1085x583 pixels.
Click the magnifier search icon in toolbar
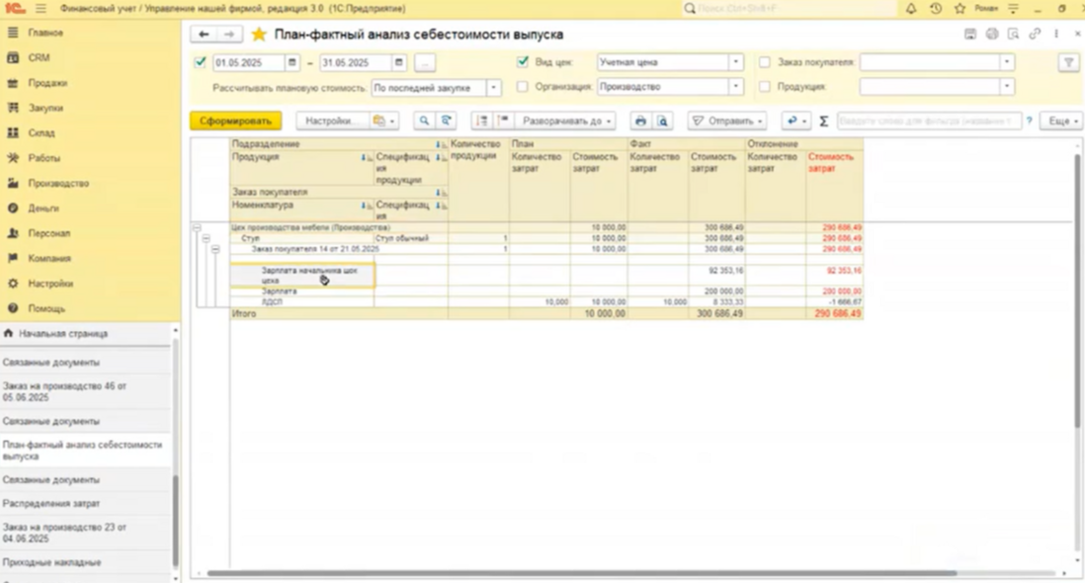424,121
